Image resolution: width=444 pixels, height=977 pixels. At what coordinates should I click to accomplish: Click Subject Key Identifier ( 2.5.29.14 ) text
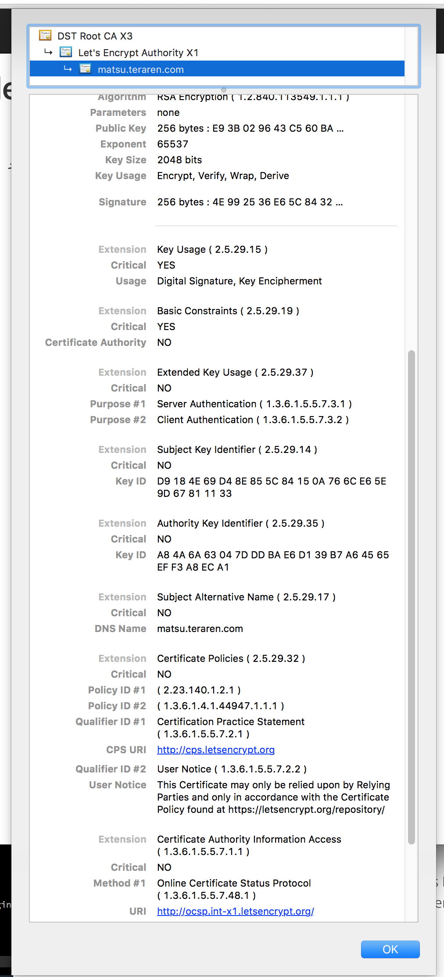(237, 449)
